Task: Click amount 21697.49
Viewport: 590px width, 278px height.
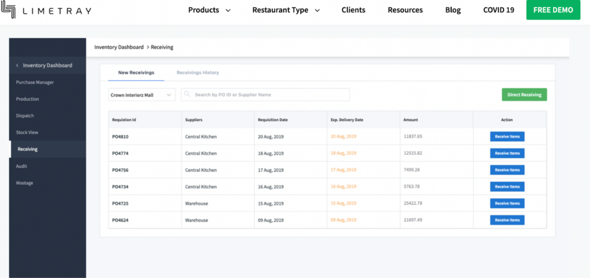Action: click(413, 220)
